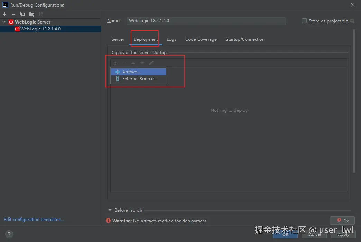The width and height of the screenshot is (361, 242).
Task: Move deployment item up
Action: [133, 63]
